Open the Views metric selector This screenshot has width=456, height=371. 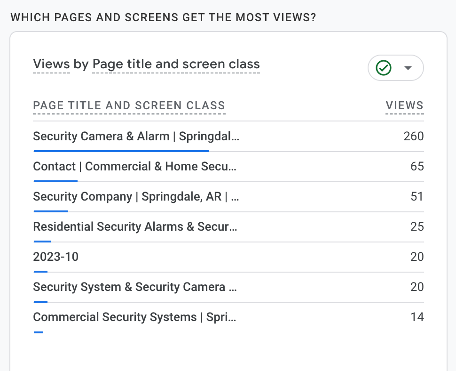coord(51,64)
